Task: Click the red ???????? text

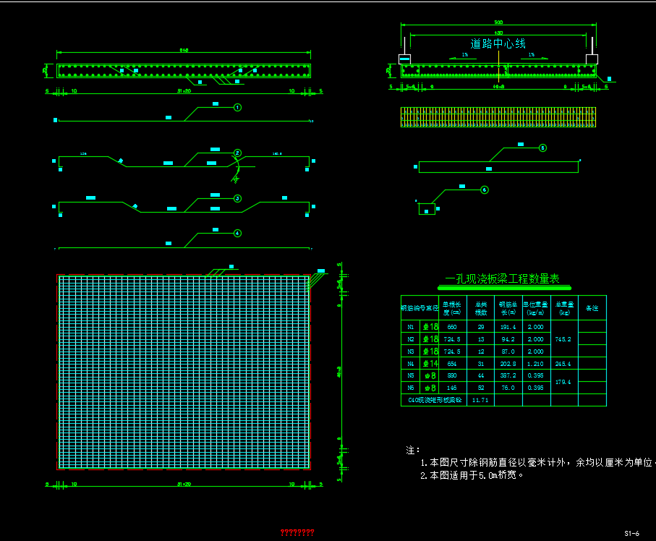Action: point(297,532)
